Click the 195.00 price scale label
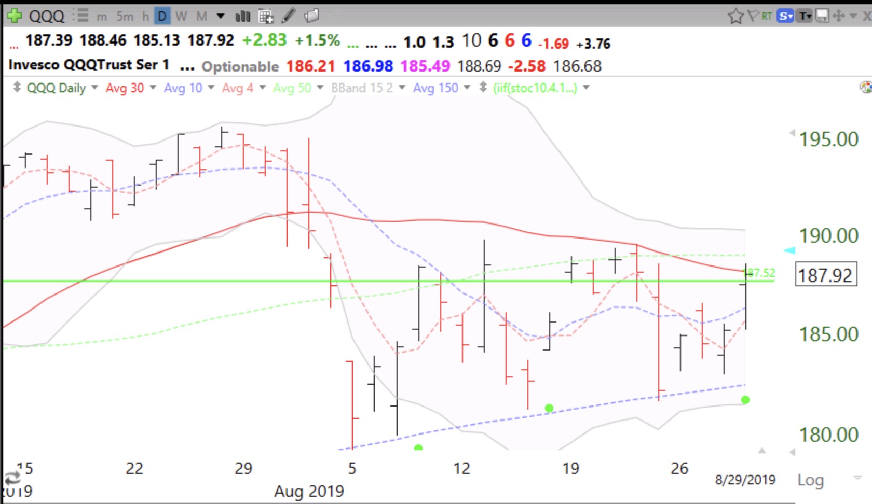 click(x=829, y=139)
